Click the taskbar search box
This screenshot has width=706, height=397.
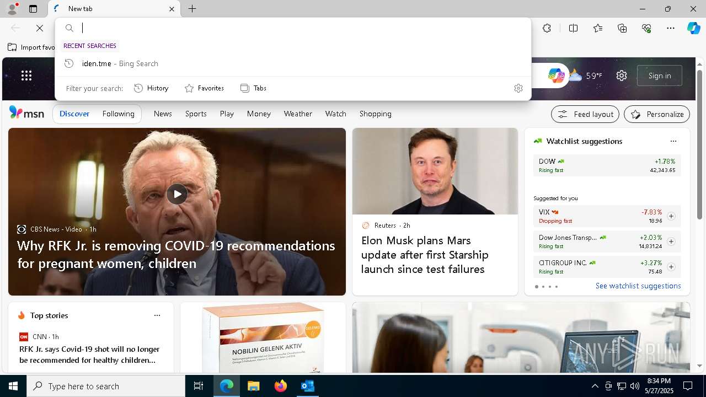(106, 386)
